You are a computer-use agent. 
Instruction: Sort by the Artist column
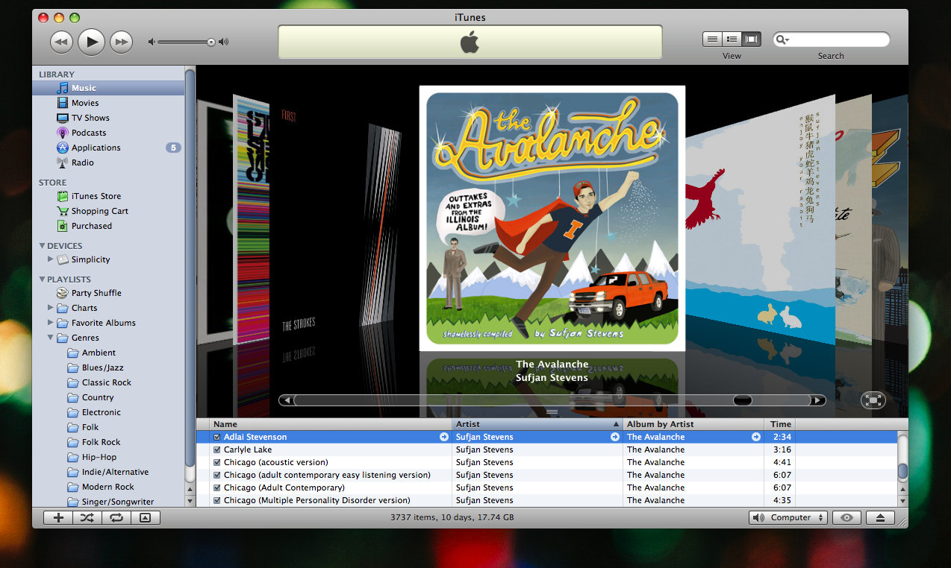point(538,424)
